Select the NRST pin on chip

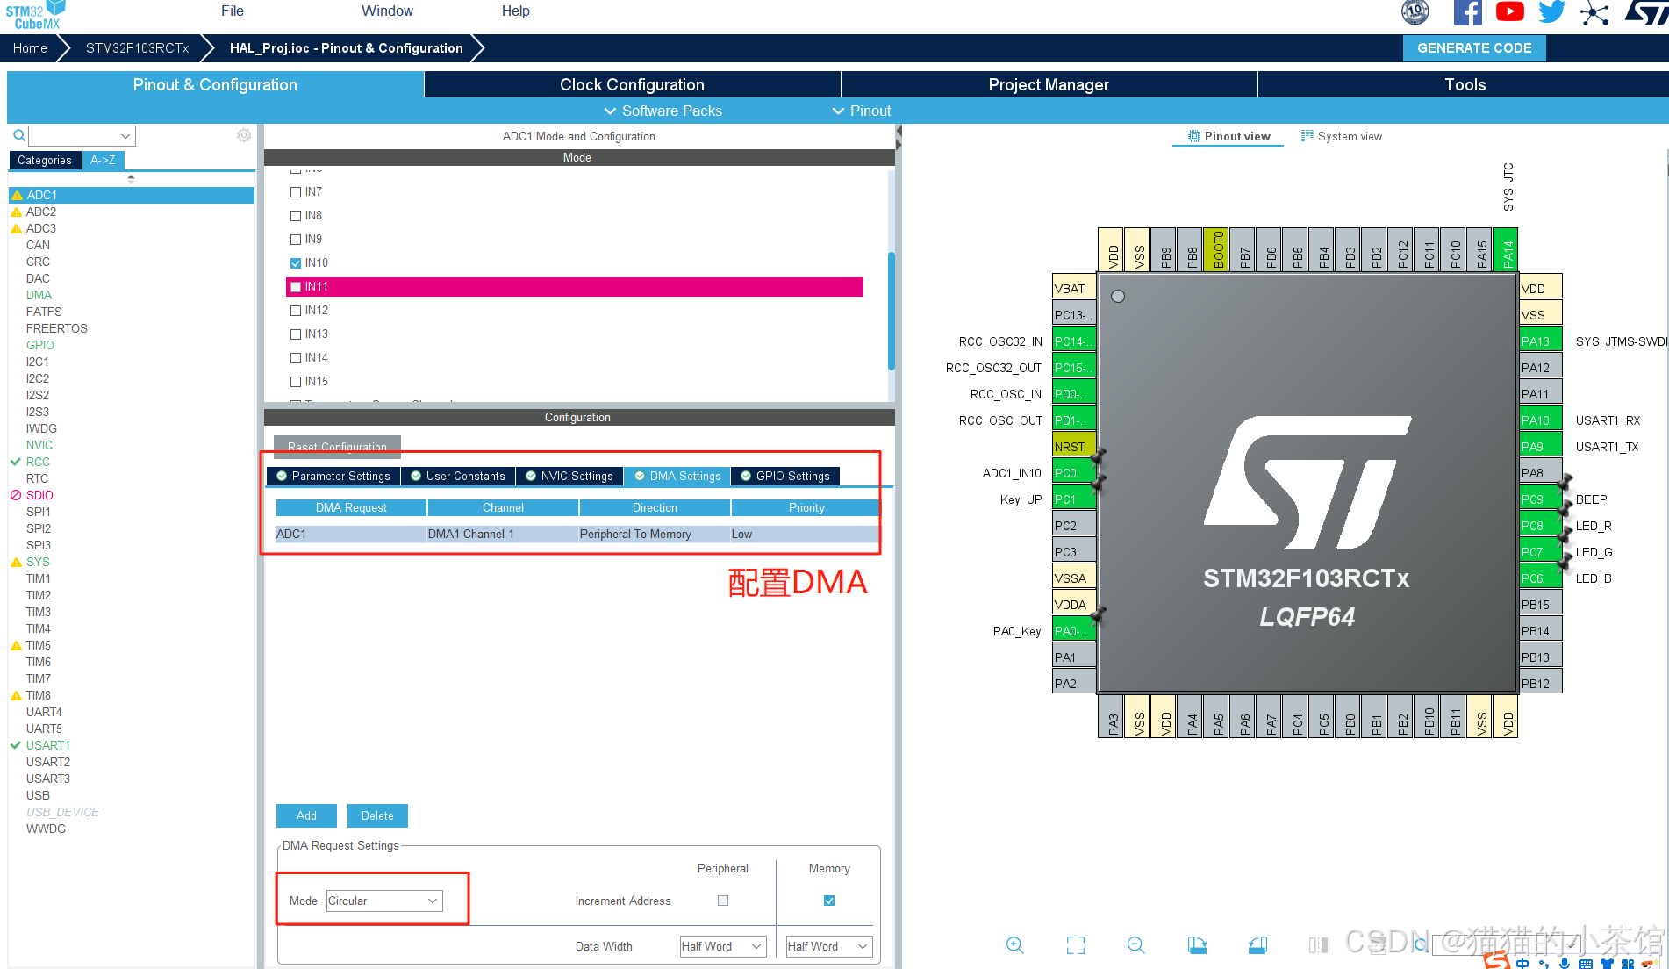pos(1074,447)
